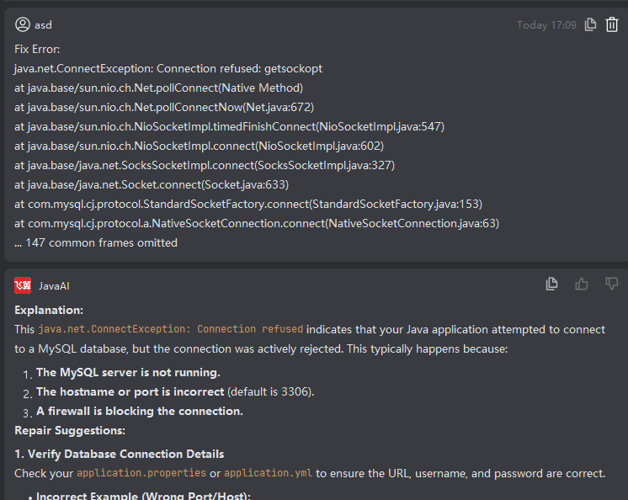The image size is (628, 500).
Task: Click the JavaAI sender name
Action: click(x=54, y=286)
